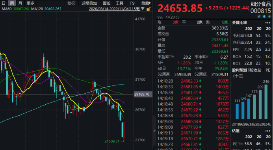Image resolution: width=273 pixels, height=150 pixels.
Task: Click the pencil edit icon under 000815
Action: [x=259, y=17]
